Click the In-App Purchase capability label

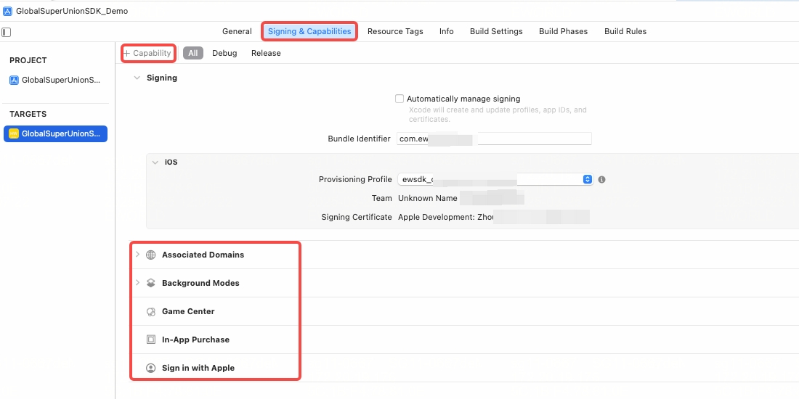[195, 340]
